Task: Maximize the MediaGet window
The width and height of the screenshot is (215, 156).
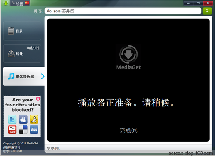Action: pyautogui.click(x=198, y=3)
